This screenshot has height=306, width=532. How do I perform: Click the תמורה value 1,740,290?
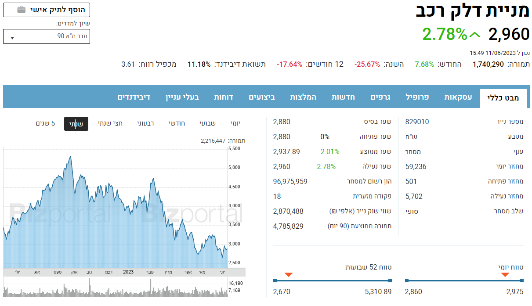pos(488,64)
